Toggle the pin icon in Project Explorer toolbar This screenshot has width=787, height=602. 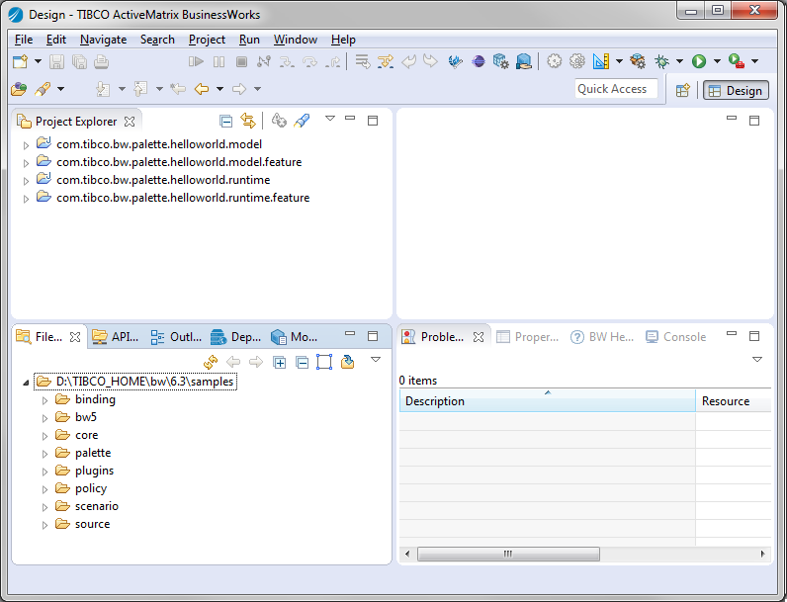click(303, 121)
